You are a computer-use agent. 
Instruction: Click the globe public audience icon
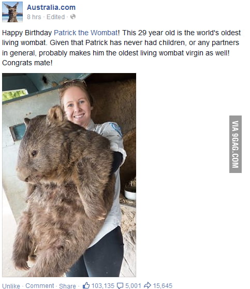pyautogui.click(x=73, y=17)
